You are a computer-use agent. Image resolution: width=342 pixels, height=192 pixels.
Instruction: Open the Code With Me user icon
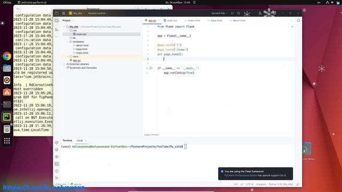click(260, 13)
